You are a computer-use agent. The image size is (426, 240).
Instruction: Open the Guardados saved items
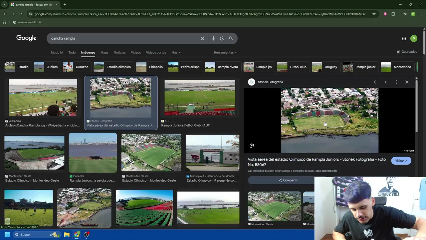[407, 52]
